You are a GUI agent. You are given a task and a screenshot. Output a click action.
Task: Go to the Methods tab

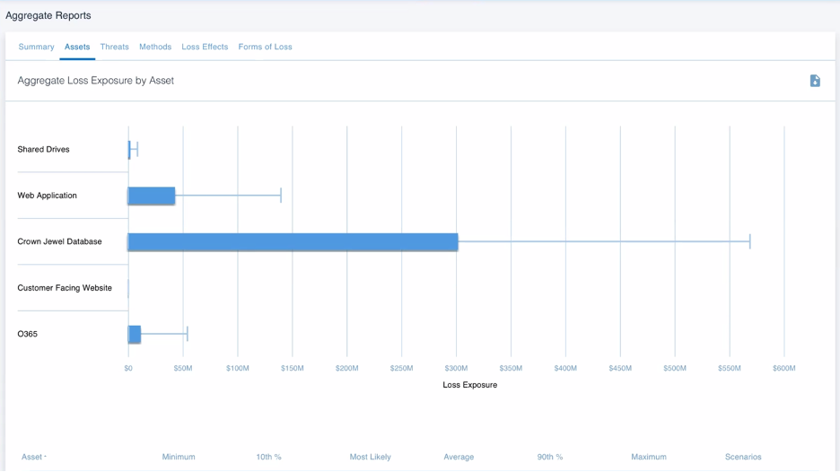click(x=155, y=47)
